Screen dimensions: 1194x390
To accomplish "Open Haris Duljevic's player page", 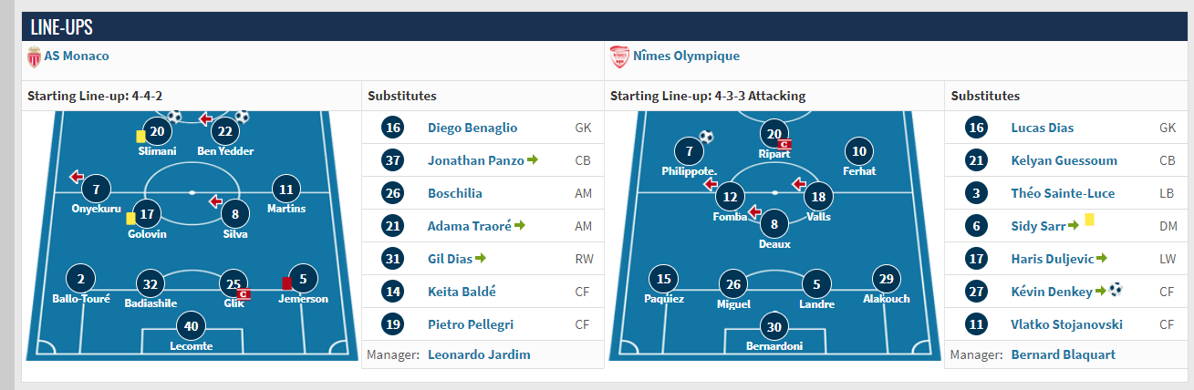I will pyautogui.click(x=1050, y=259).
